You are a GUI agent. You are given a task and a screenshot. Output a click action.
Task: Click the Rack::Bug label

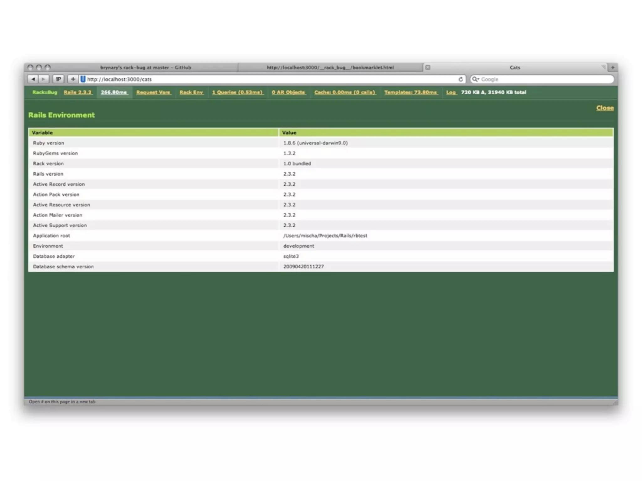pos(45,92)
